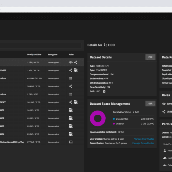172x172 pixels.
Task: Click the '492 MiB / 52 TiB' cell
Action: pyautogui.click(x=34, y=78)
